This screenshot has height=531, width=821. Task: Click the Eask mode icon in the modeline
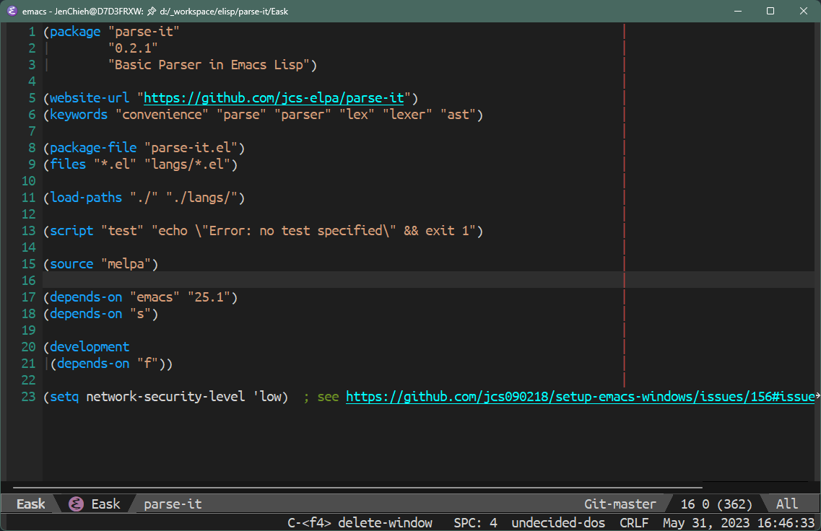[x=77, y=504]
